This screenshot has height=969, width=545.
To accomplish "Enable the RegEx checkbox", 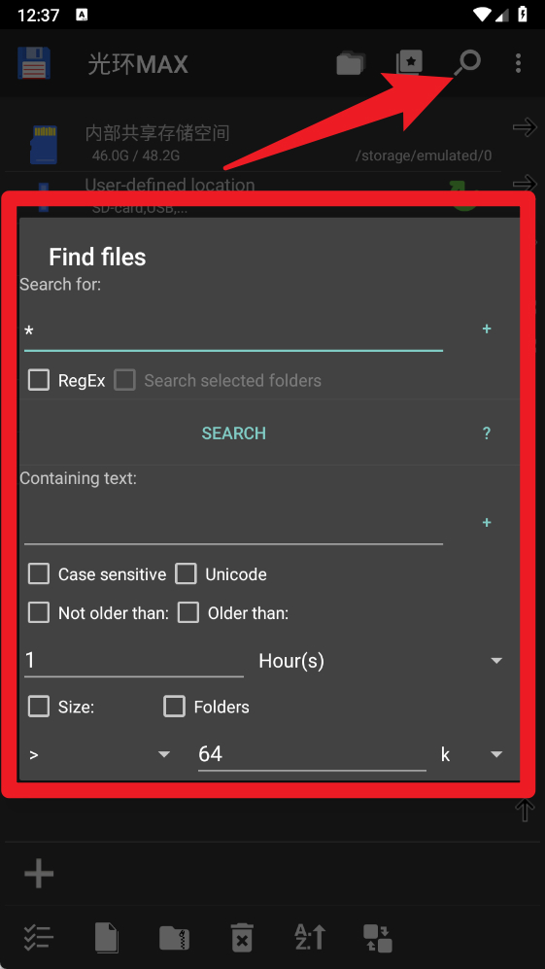I will click(x=39, y=380).
